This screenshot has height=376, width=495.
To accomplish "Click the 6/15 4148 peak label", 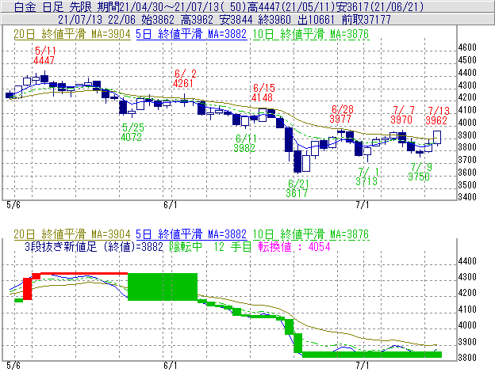I will click(263, 93).
